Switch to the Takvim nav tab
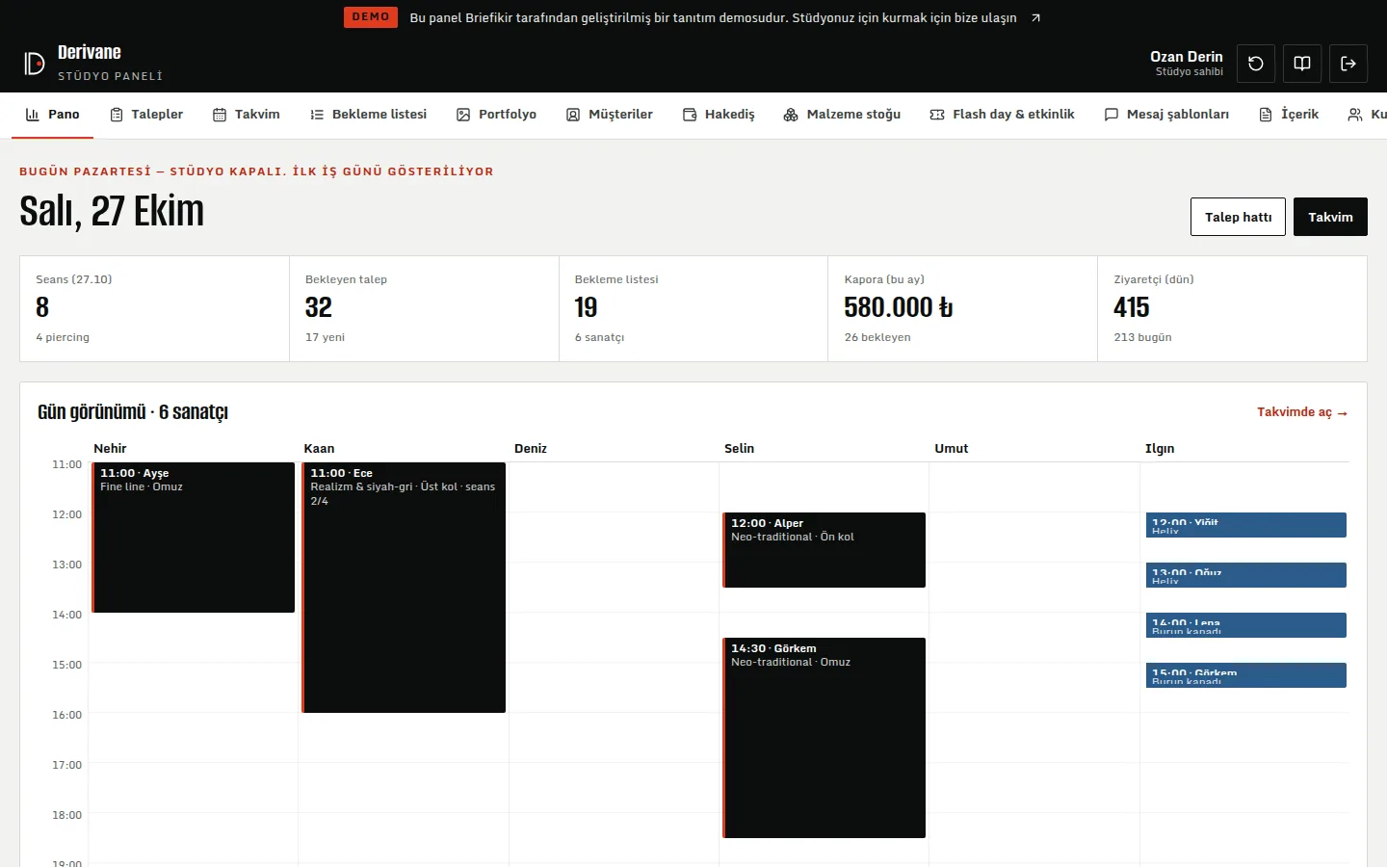1387x867 pixels. click(247, 115)
